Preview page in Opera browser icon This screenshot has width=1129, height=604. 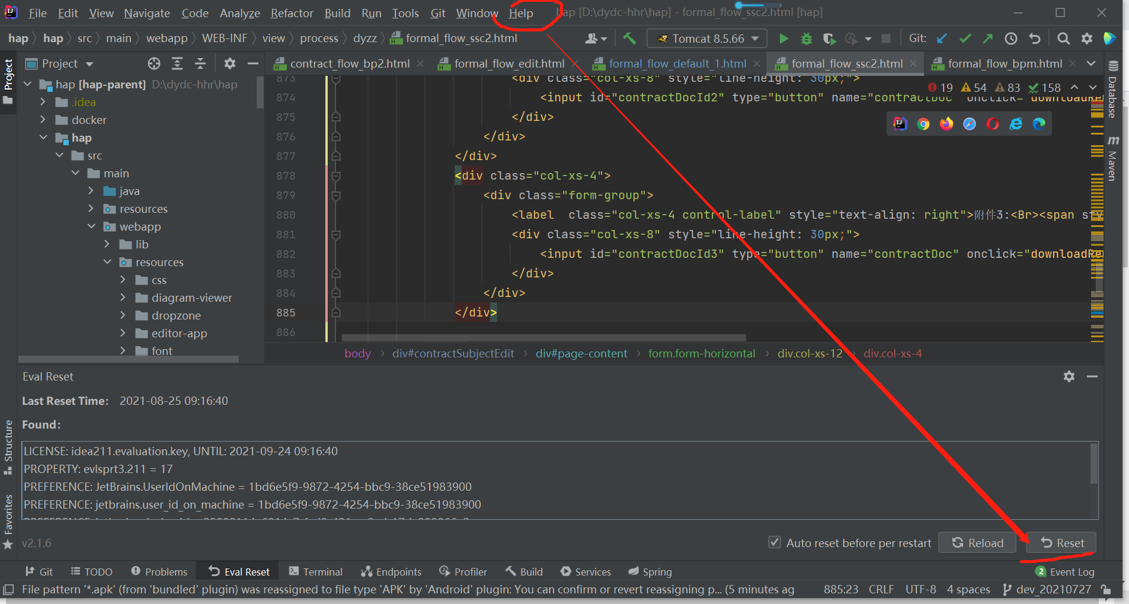click(993, 124)
